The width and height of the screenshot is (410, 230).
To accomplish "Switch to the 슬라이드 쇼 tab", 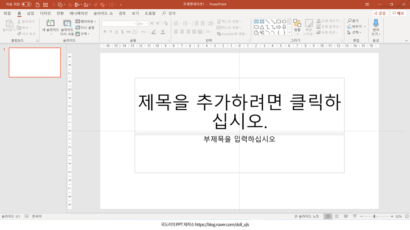I will [103, 13].
